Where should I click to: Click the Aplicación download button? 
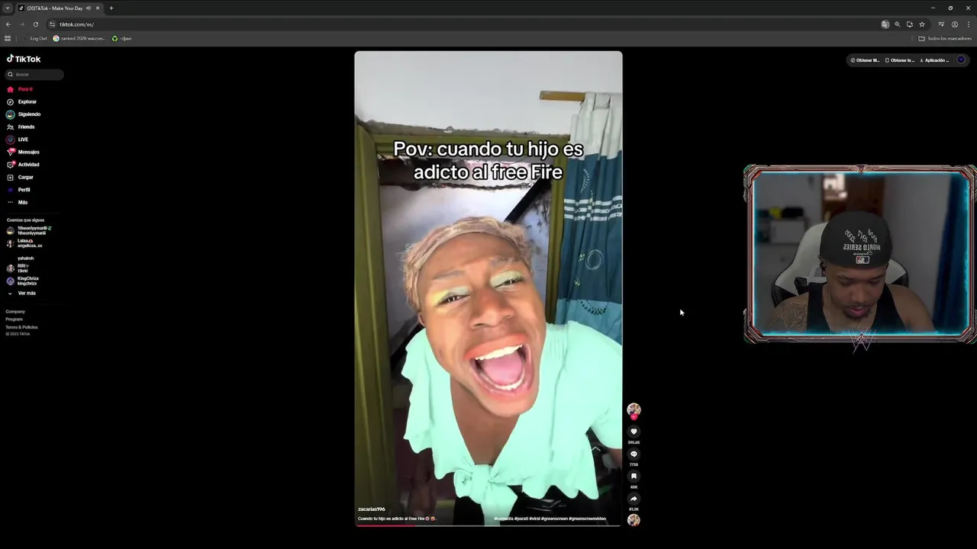point(934,60)
